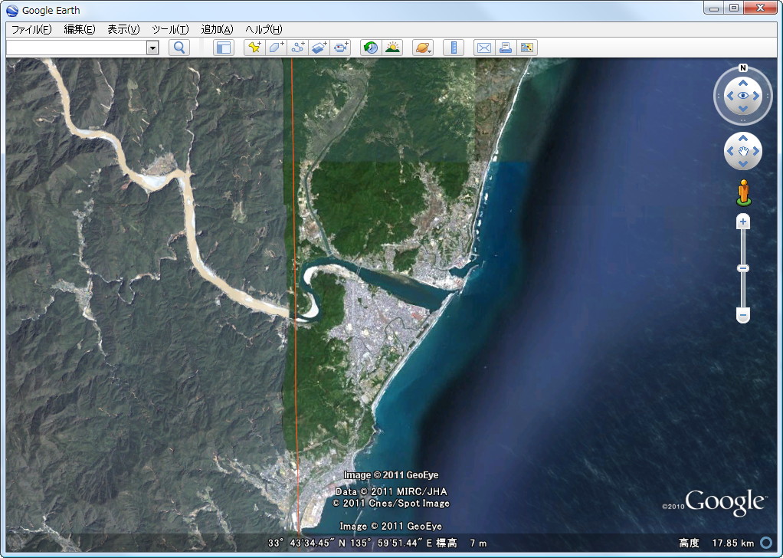This screenshot has width=783, height=558.
Task: Add a polygon from the toolbar
Action: coord(276,48)
